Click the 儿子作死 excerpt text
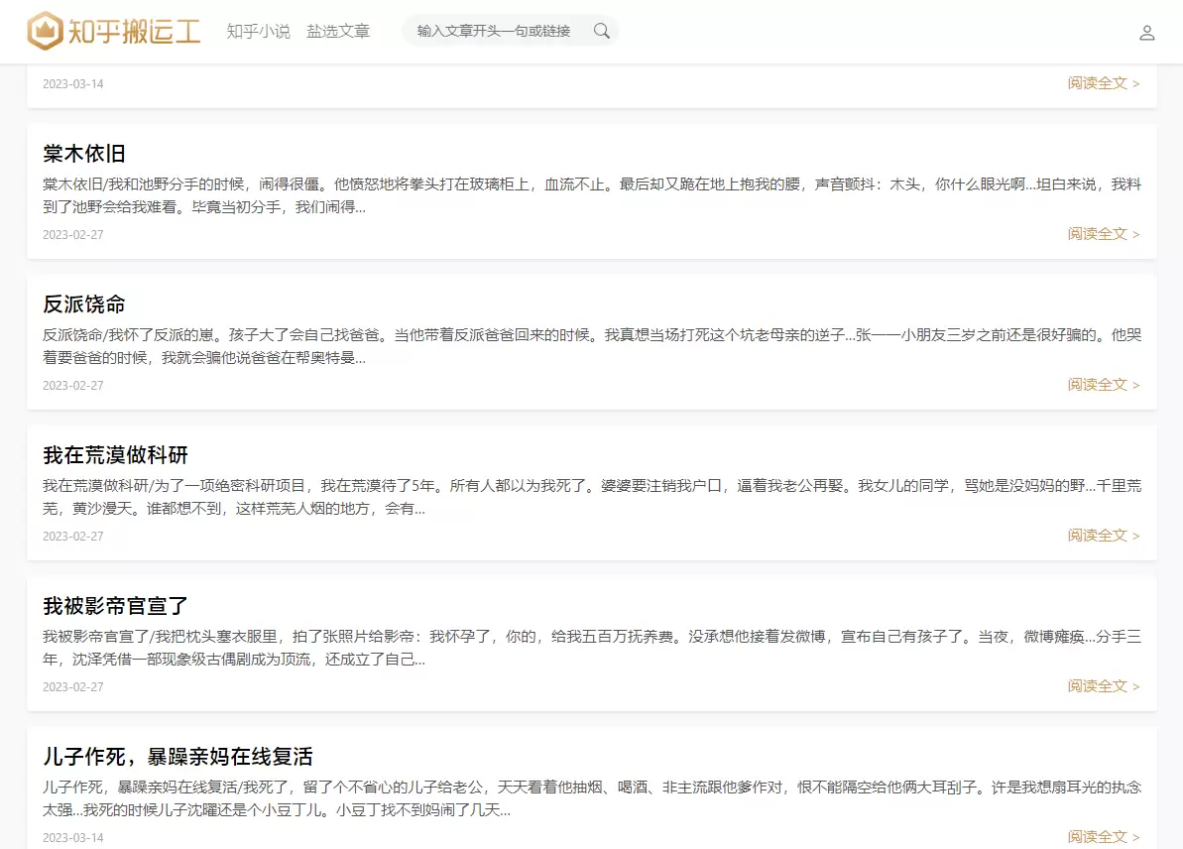The width and height of the screenshot is (1183, 849). (x=591, y=798)
